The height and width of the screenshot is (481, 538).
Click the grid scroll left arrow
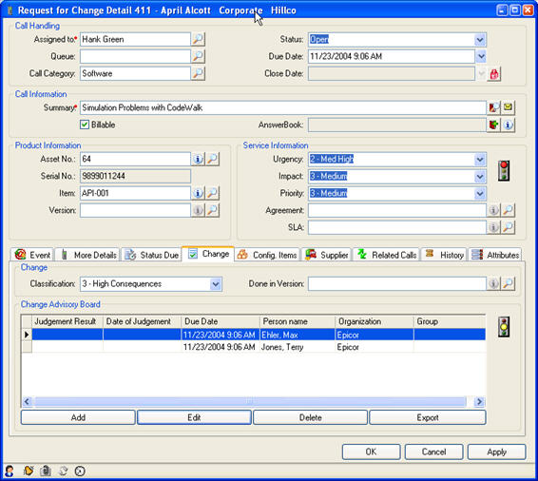[28, 401]
